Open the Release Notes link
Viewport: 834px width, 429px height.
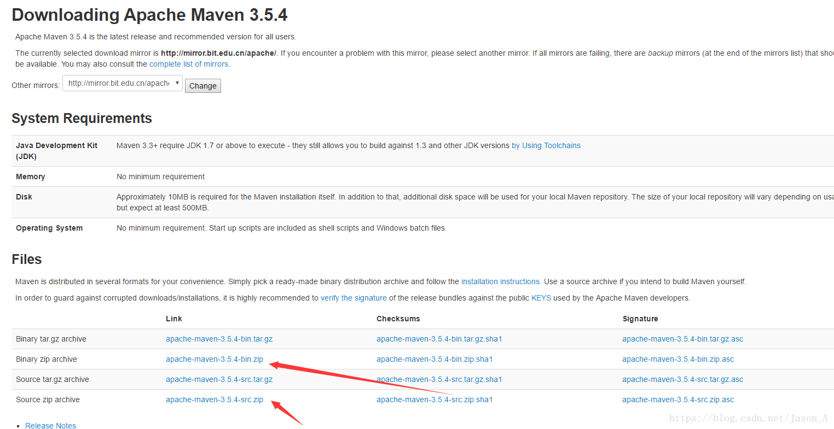point(51,426)
